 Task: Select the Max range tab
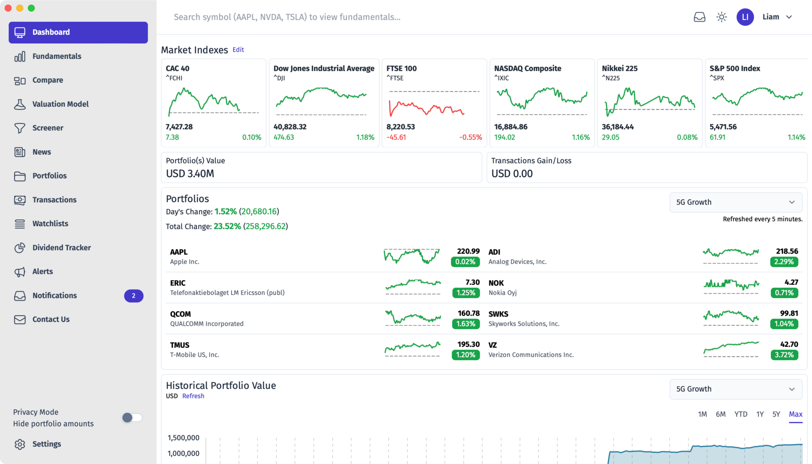[x=795, y=414]
